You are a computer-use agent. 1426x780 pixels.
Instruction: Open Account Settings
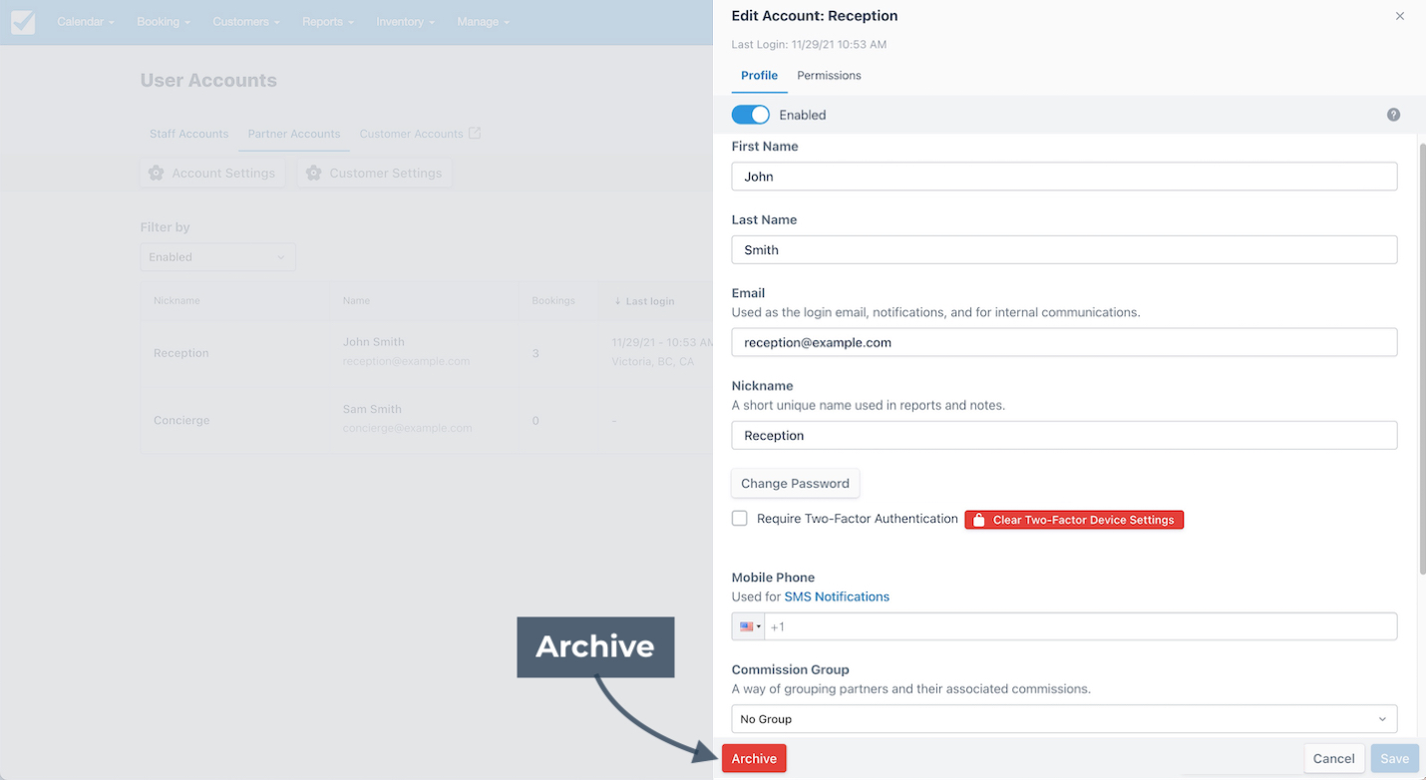click(212, 173)
